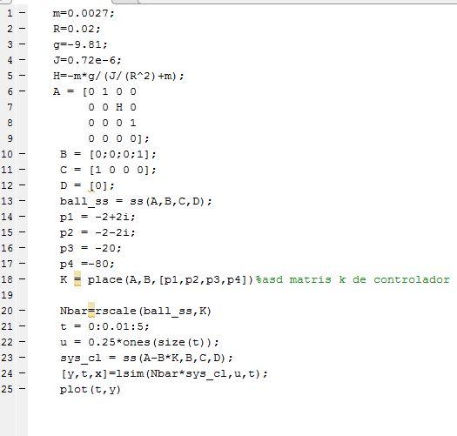Toggle breakpoint dash beside line 13
Viewport: 457px width, 436px height.
22,201
